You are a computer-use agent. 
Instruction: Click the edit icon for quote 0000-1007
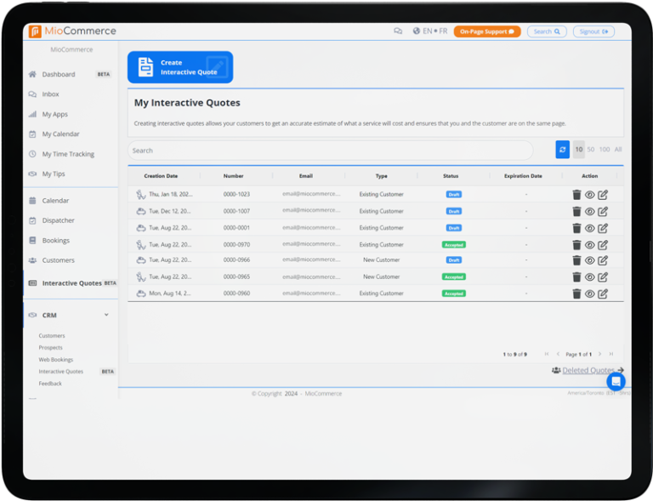(x=603, y=211)
